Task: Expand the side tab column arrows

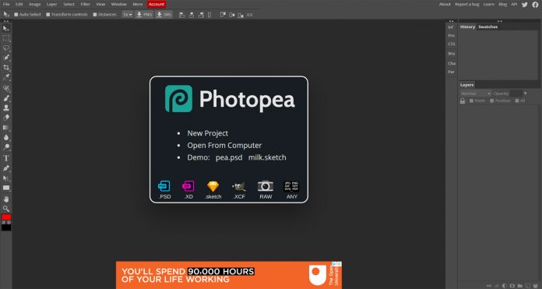Action: pyautogui.click(x=451, y=21)
